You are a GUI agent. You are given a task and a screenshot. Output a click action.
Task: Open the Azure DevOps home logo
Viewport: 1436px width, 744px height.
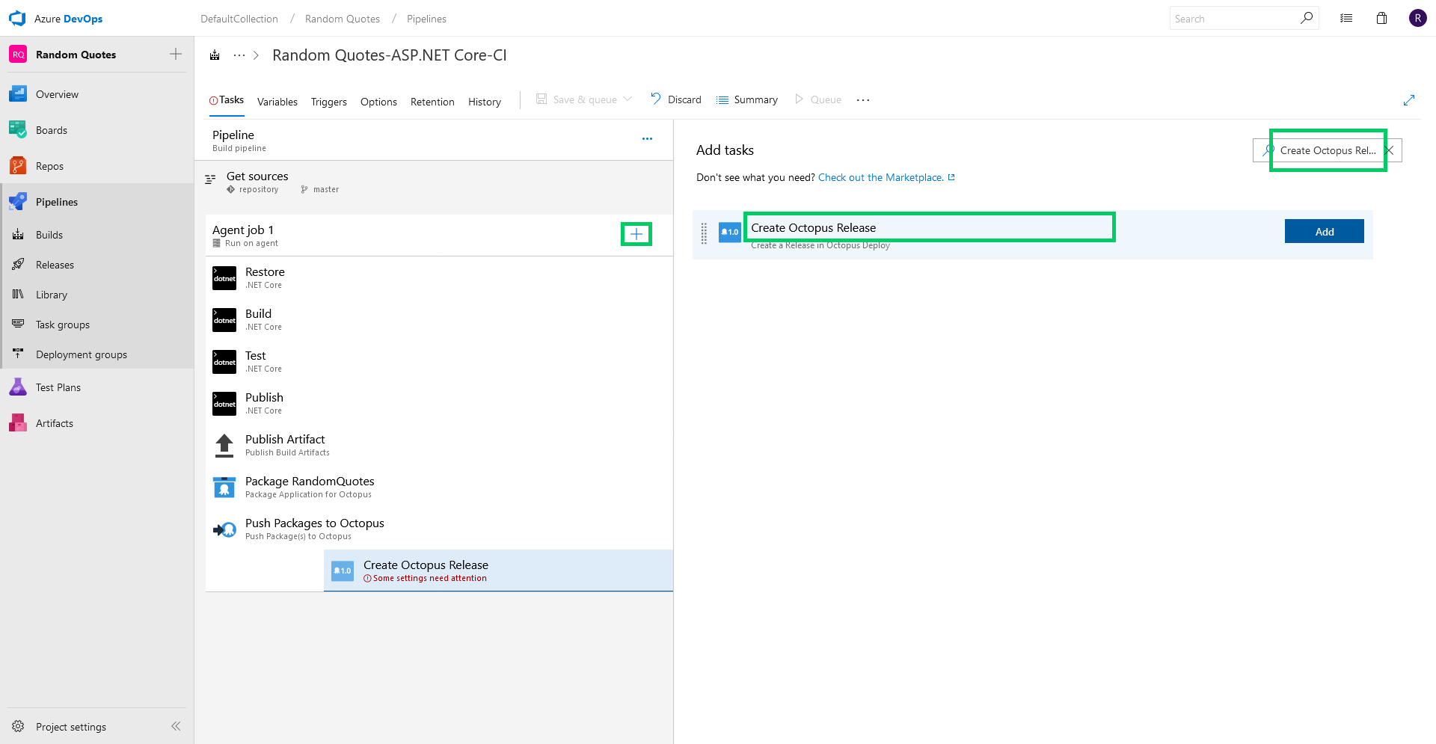pyautogui.click(x=17, y=19)
